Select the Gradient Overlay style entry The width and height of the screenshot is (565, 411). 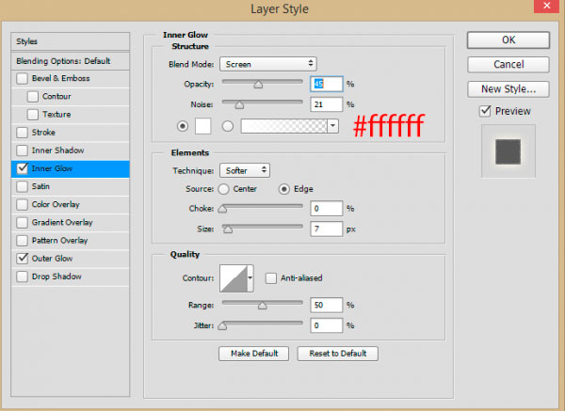pyautogui.click(x=62, y=222)
